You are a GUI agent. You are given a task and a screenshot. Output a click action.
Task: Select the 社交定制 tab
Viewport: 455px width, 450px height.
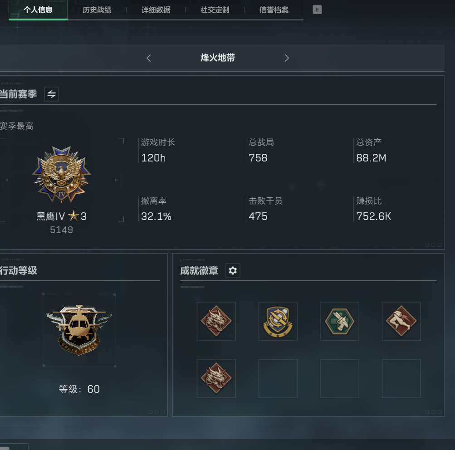click(215, 10)
